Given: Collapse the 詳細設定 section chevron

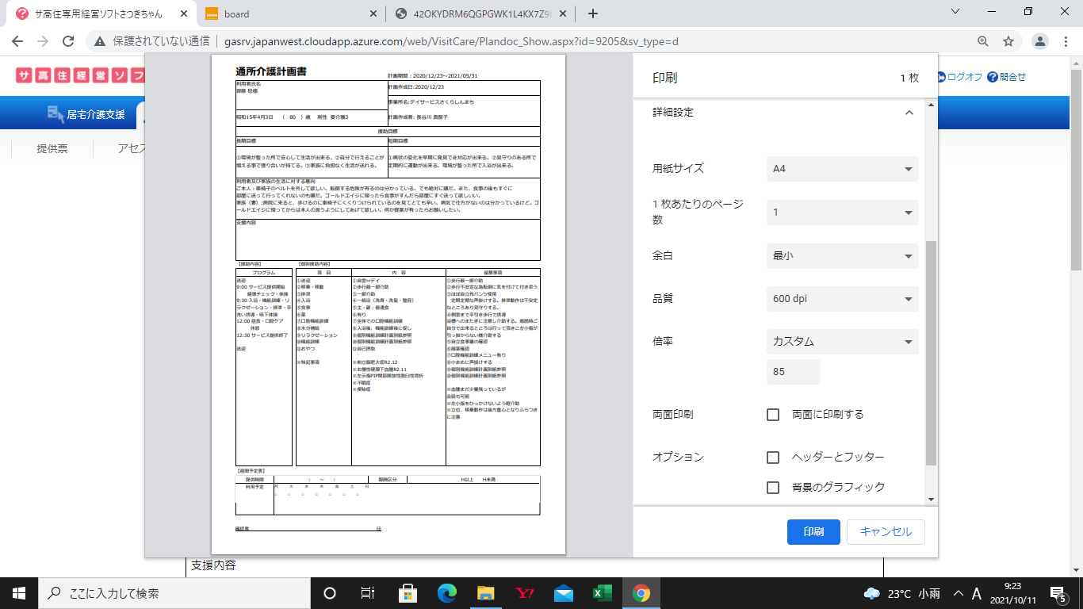Looking at the screenshot, I should 909,113.
